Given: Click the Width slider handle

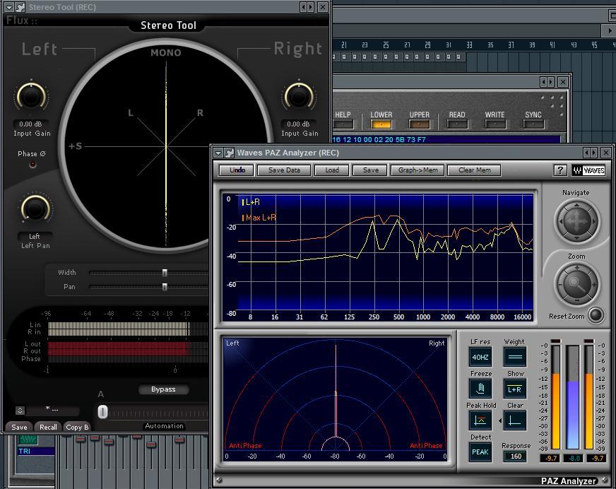Looking at the screenshot, I should [x=165, y=273].
